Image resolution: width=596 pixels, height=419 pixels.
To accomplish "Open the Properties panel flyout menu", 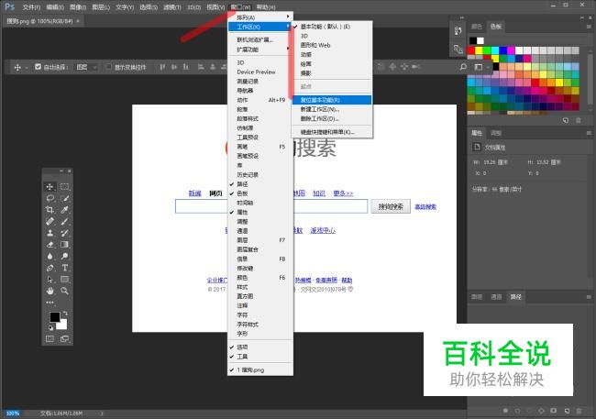I will pyautogui.click(x=589, y=133).
